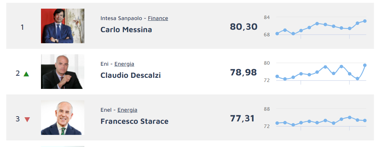The height and width of the screenshot is (147, 375).
Task: Click the green up arrow beside rank 2
Action: 26,74
